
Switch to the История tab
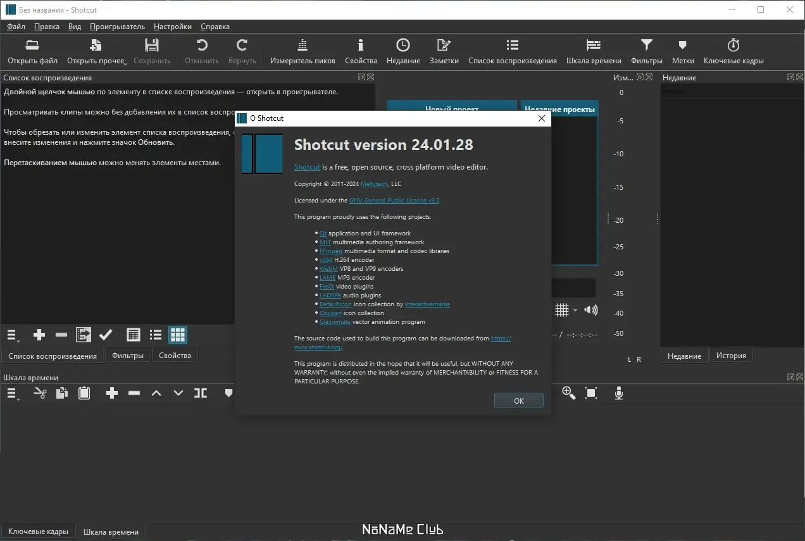click(x=731, y=356)
